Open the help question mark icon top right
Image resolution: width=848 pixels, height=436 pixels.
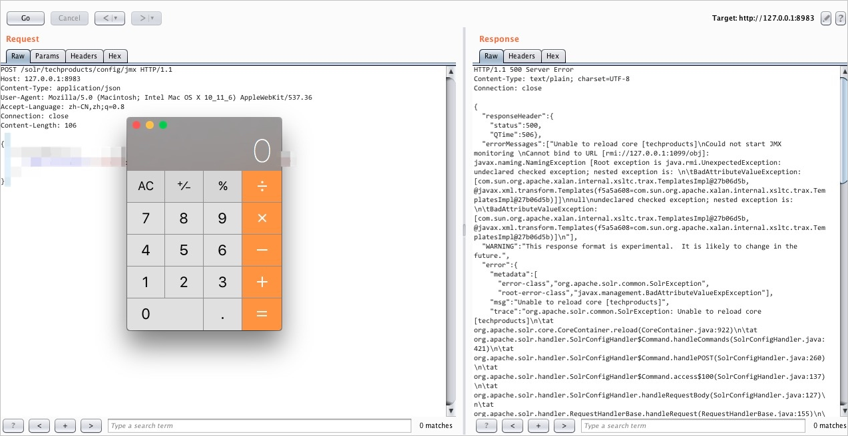tap(841, 19)
